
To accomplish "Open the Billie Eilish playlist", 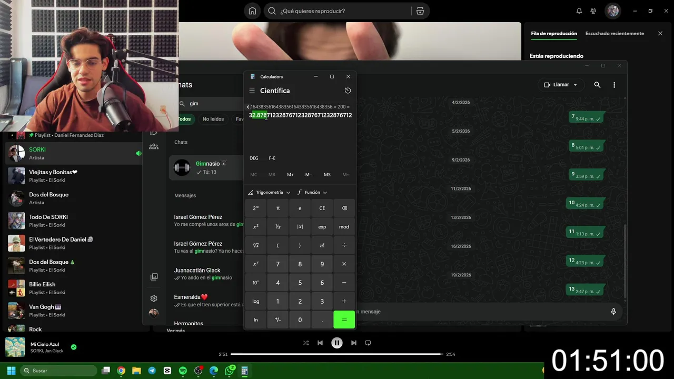I will click(x=74, y=288).
